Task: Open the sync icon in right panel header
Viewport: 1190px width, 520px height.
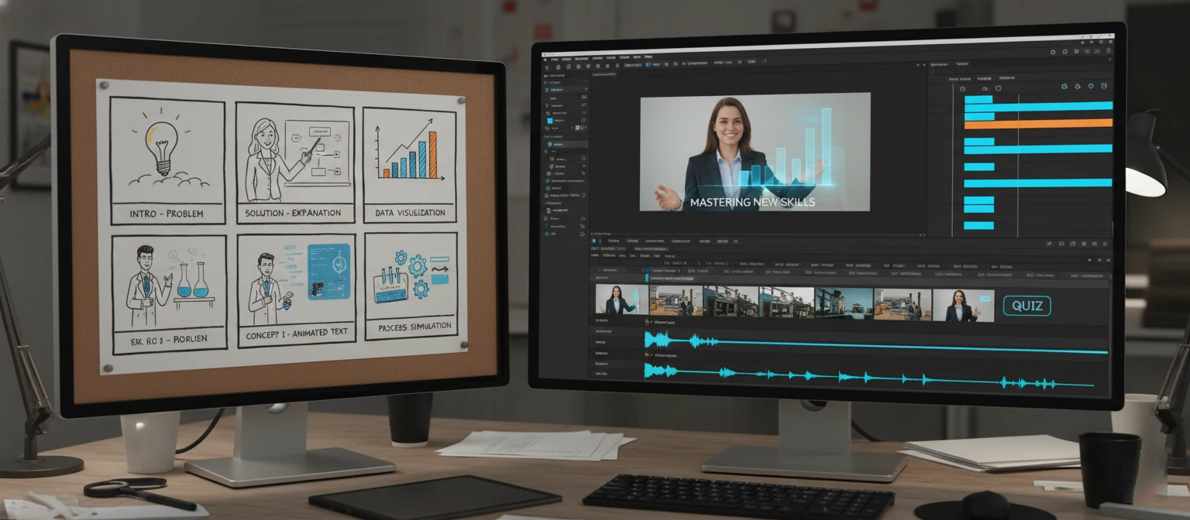Action: (1064, 86)
